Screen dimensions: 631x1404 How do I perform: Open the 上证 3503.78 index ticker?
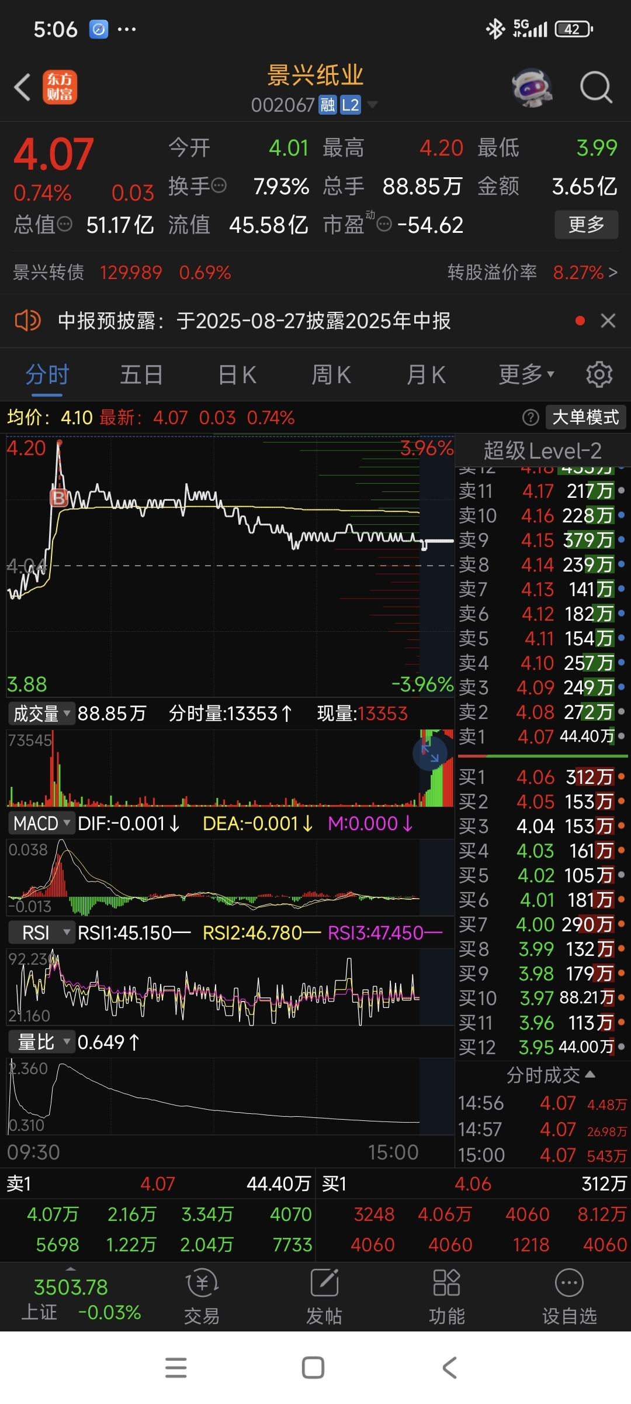(81, 1300)
